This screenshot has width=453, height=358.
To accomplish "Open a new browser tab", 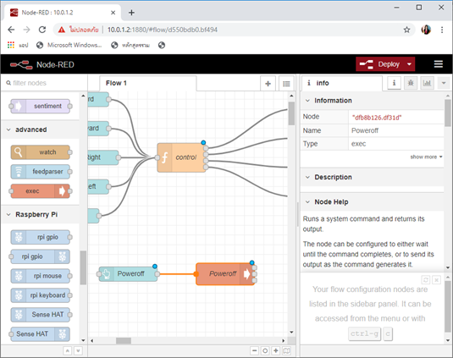I will pos(131,13).
